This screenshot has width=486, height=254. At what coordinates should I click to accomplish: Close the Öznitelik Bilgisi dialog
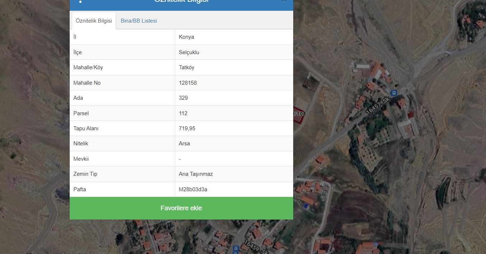coord(284,1)
